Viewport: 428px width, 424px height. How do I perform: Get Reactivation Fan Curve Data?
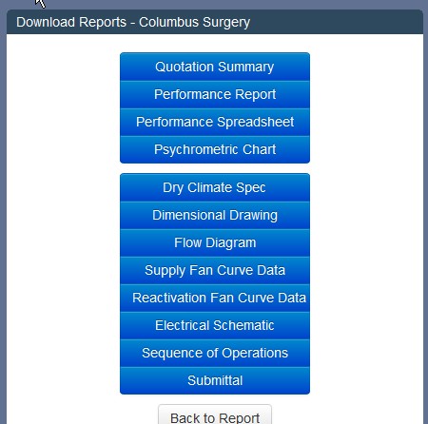pos(215,298)
